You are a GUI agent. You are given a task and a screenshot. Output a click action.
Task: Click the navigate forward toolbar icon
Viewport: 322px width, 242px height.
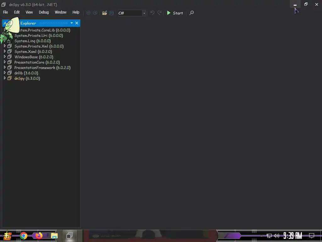tap(95, 13)
